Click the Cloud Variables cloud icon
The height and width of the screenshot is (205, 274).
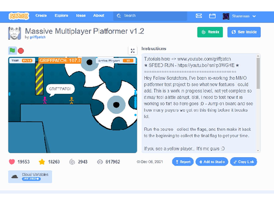(x=15, y=177)
